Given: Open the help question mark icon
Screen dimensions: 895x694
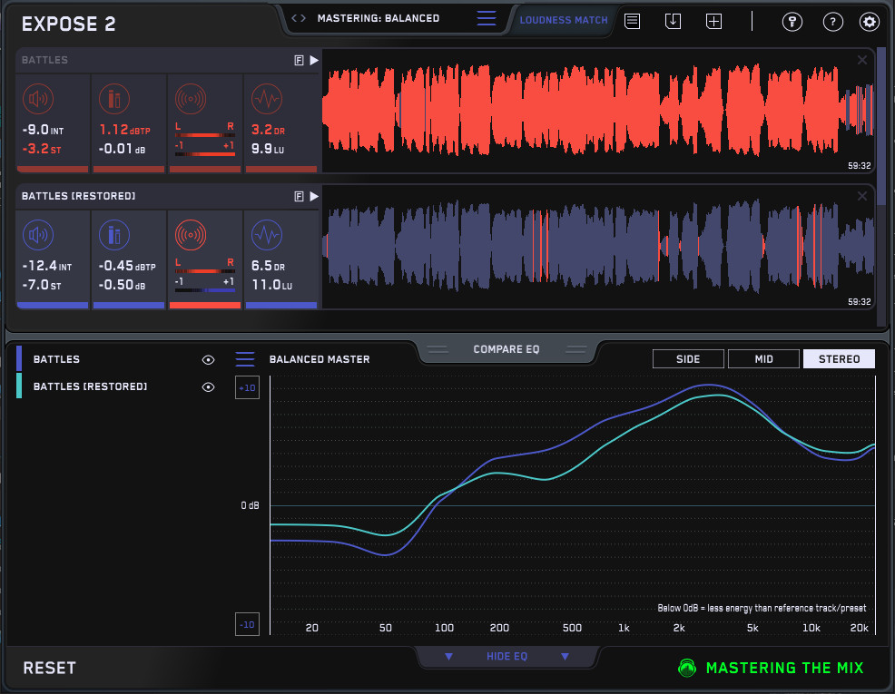Looking at the screenshot, I should (831, 22).
